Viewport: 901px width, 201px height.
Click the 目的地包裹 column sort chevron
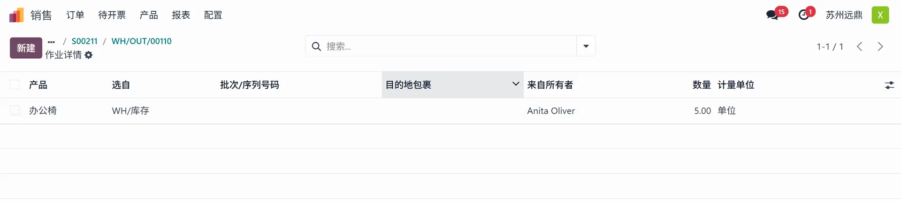[x=516, y=84]
